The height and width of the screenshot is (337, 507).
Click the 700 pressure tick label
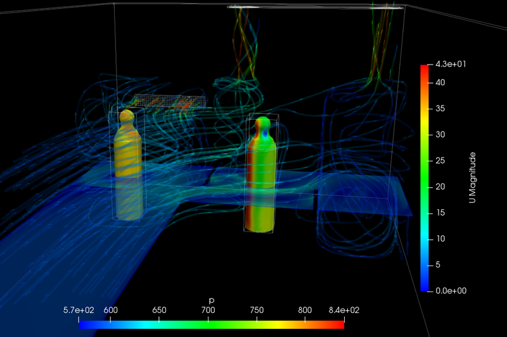(x=208, y=310)
